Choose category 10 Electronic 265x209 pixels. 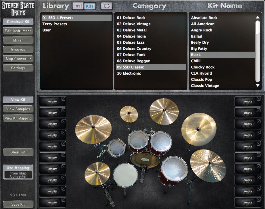(151, 73)
